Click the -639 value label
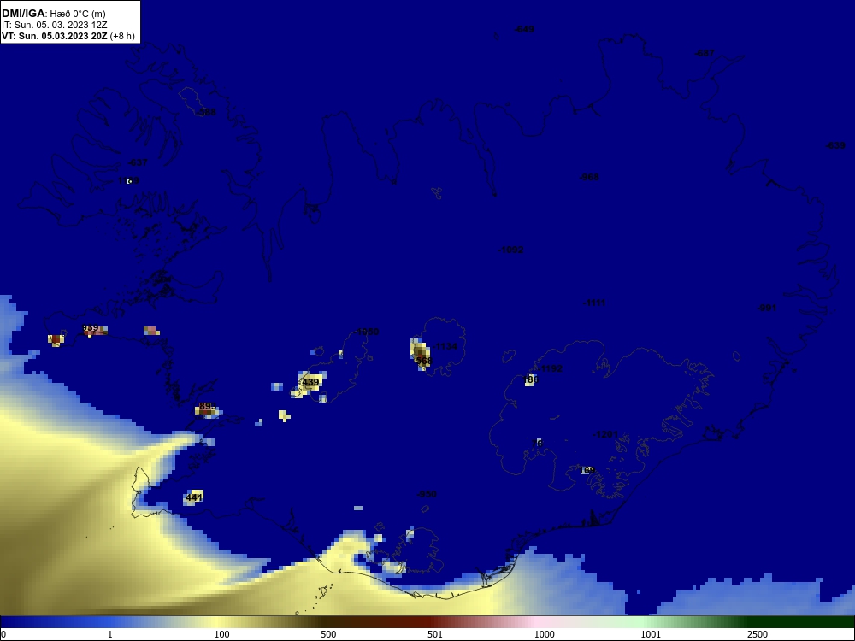Screen dimensions: 855x641 [x=835, y=145]
